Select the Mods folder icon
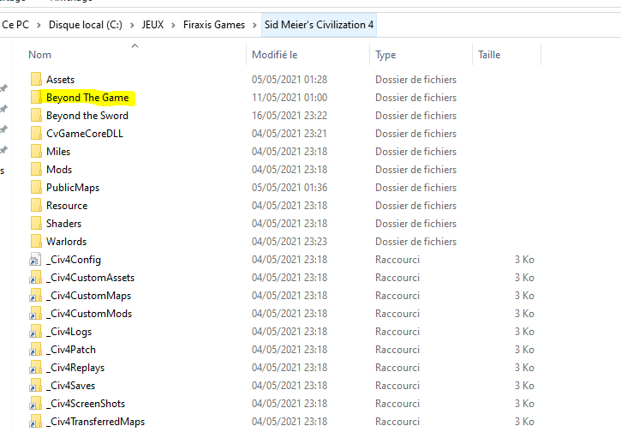The height and width of the screenshot is (432, 621). [36, 169]
